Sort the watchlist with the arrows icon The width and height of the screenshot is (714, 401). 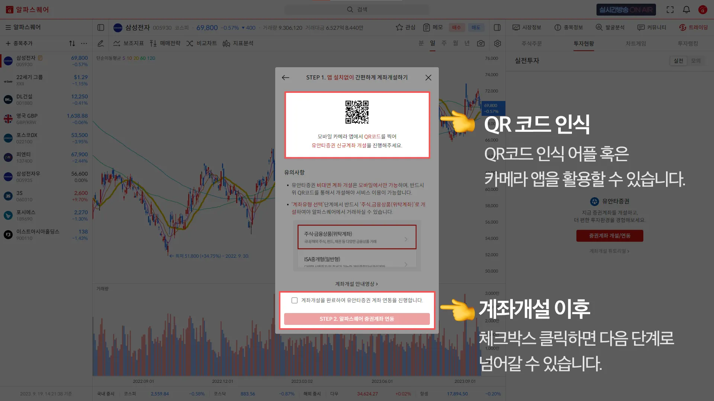click(x=72, y=43)
